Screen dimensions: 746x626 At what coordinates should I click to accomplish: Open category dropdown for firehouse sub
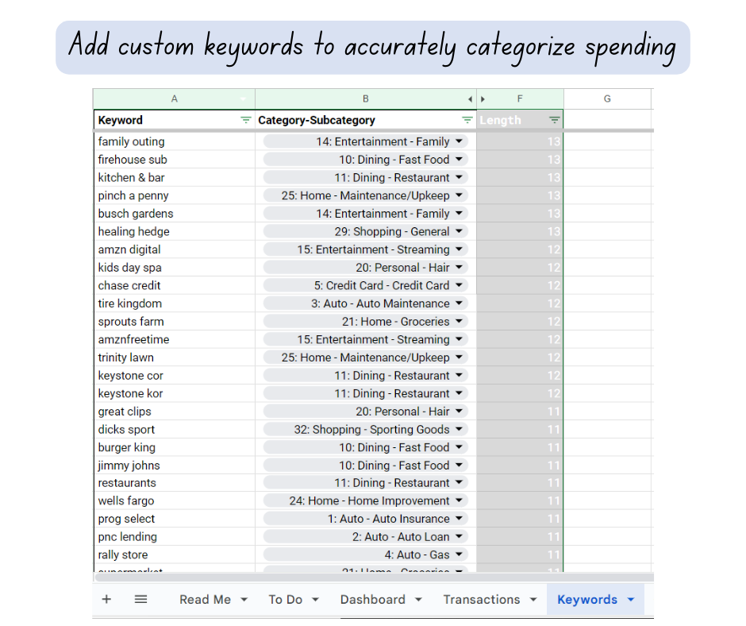click(460, 159)
